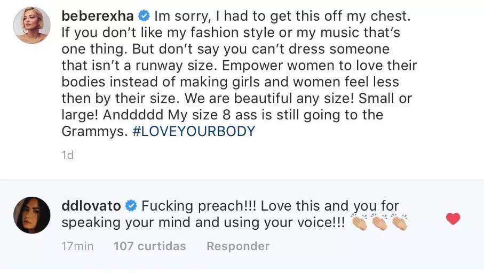Click the "17min" comment timestamp

coord(77,246)
